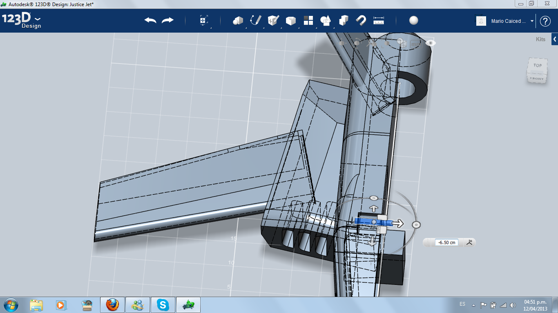This screenshot has height=313, width=558.
Task: Click the ES language indicator
Action: 462,304
